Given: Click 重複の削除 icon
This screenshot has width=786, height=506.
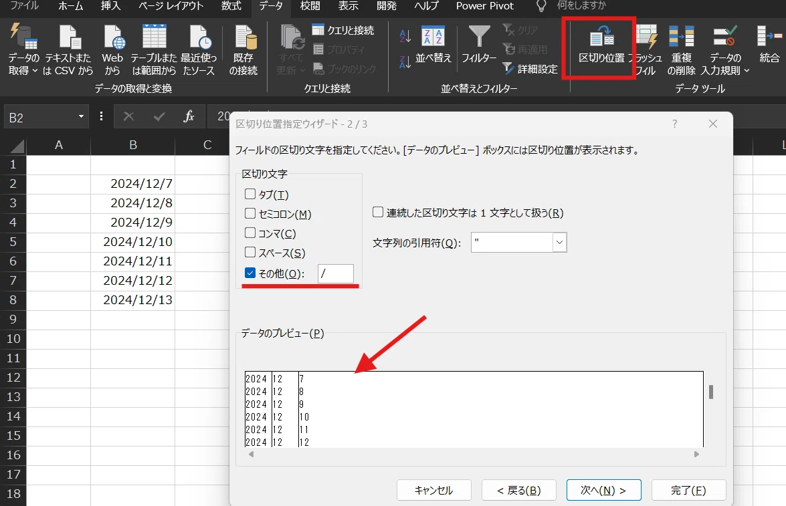Looking at the screenshot, I should (x=681, y=37).
